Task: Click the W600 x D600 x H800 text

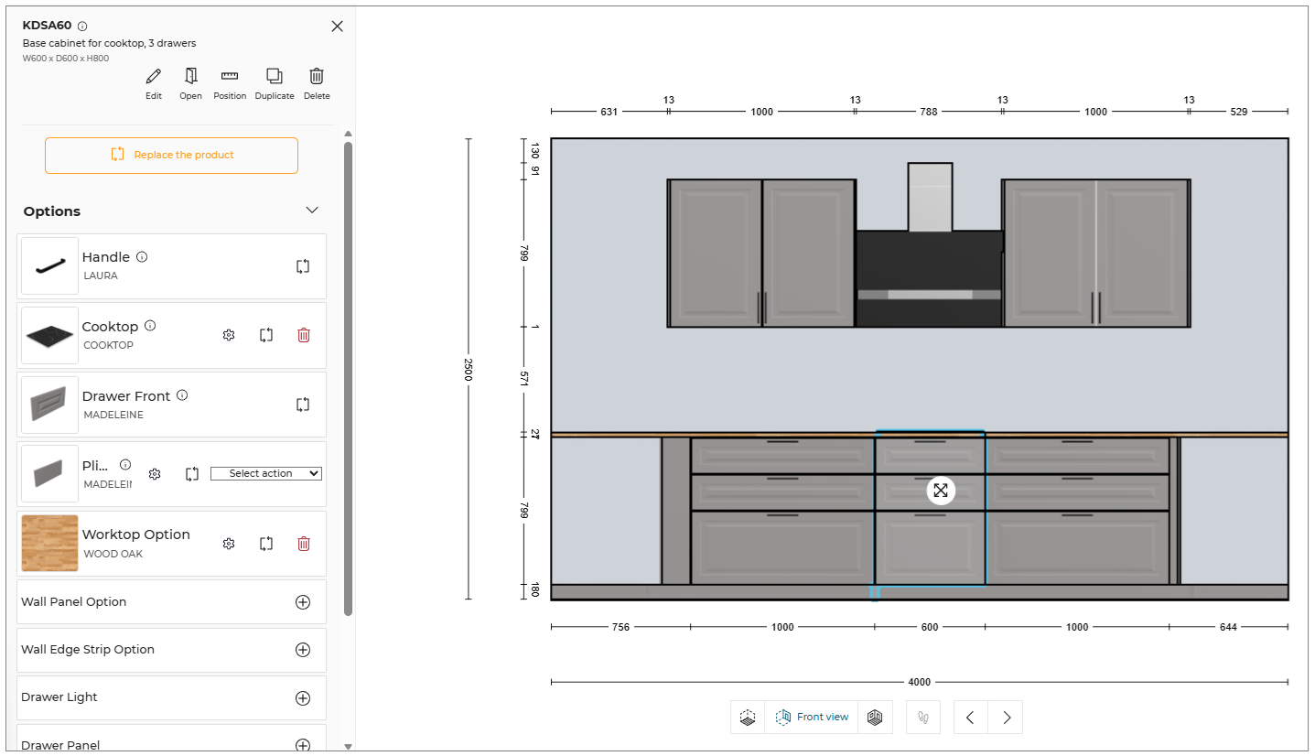Action: click(66, 58)
